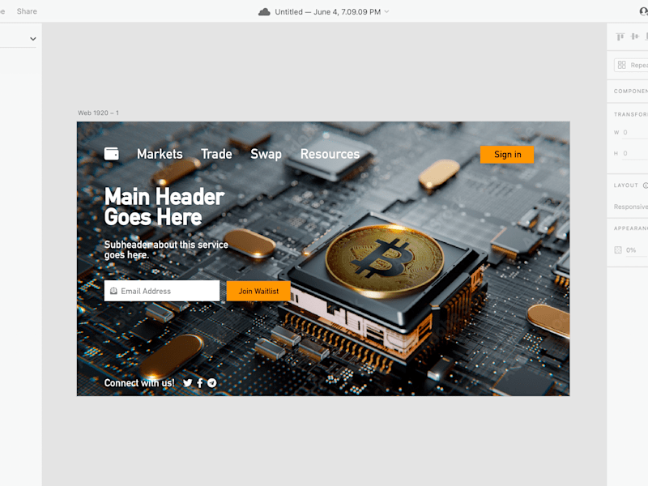Select Trade nav text in the mockup
The width and height of the screenshot is (648, 486).
(x=216, y=154)
